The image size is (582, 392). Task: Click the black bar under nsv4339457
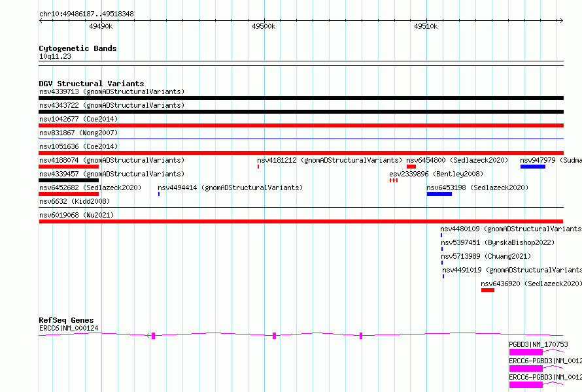click(69, 180)
